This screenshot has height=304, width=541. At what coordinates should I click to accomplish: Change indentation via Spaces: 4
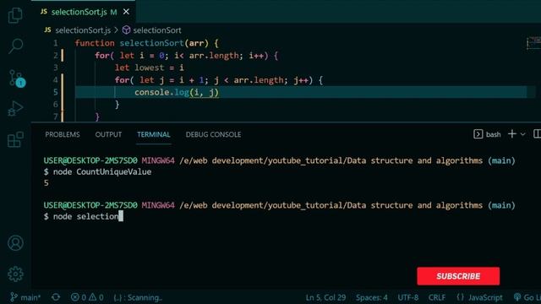[x=372, y=297]
